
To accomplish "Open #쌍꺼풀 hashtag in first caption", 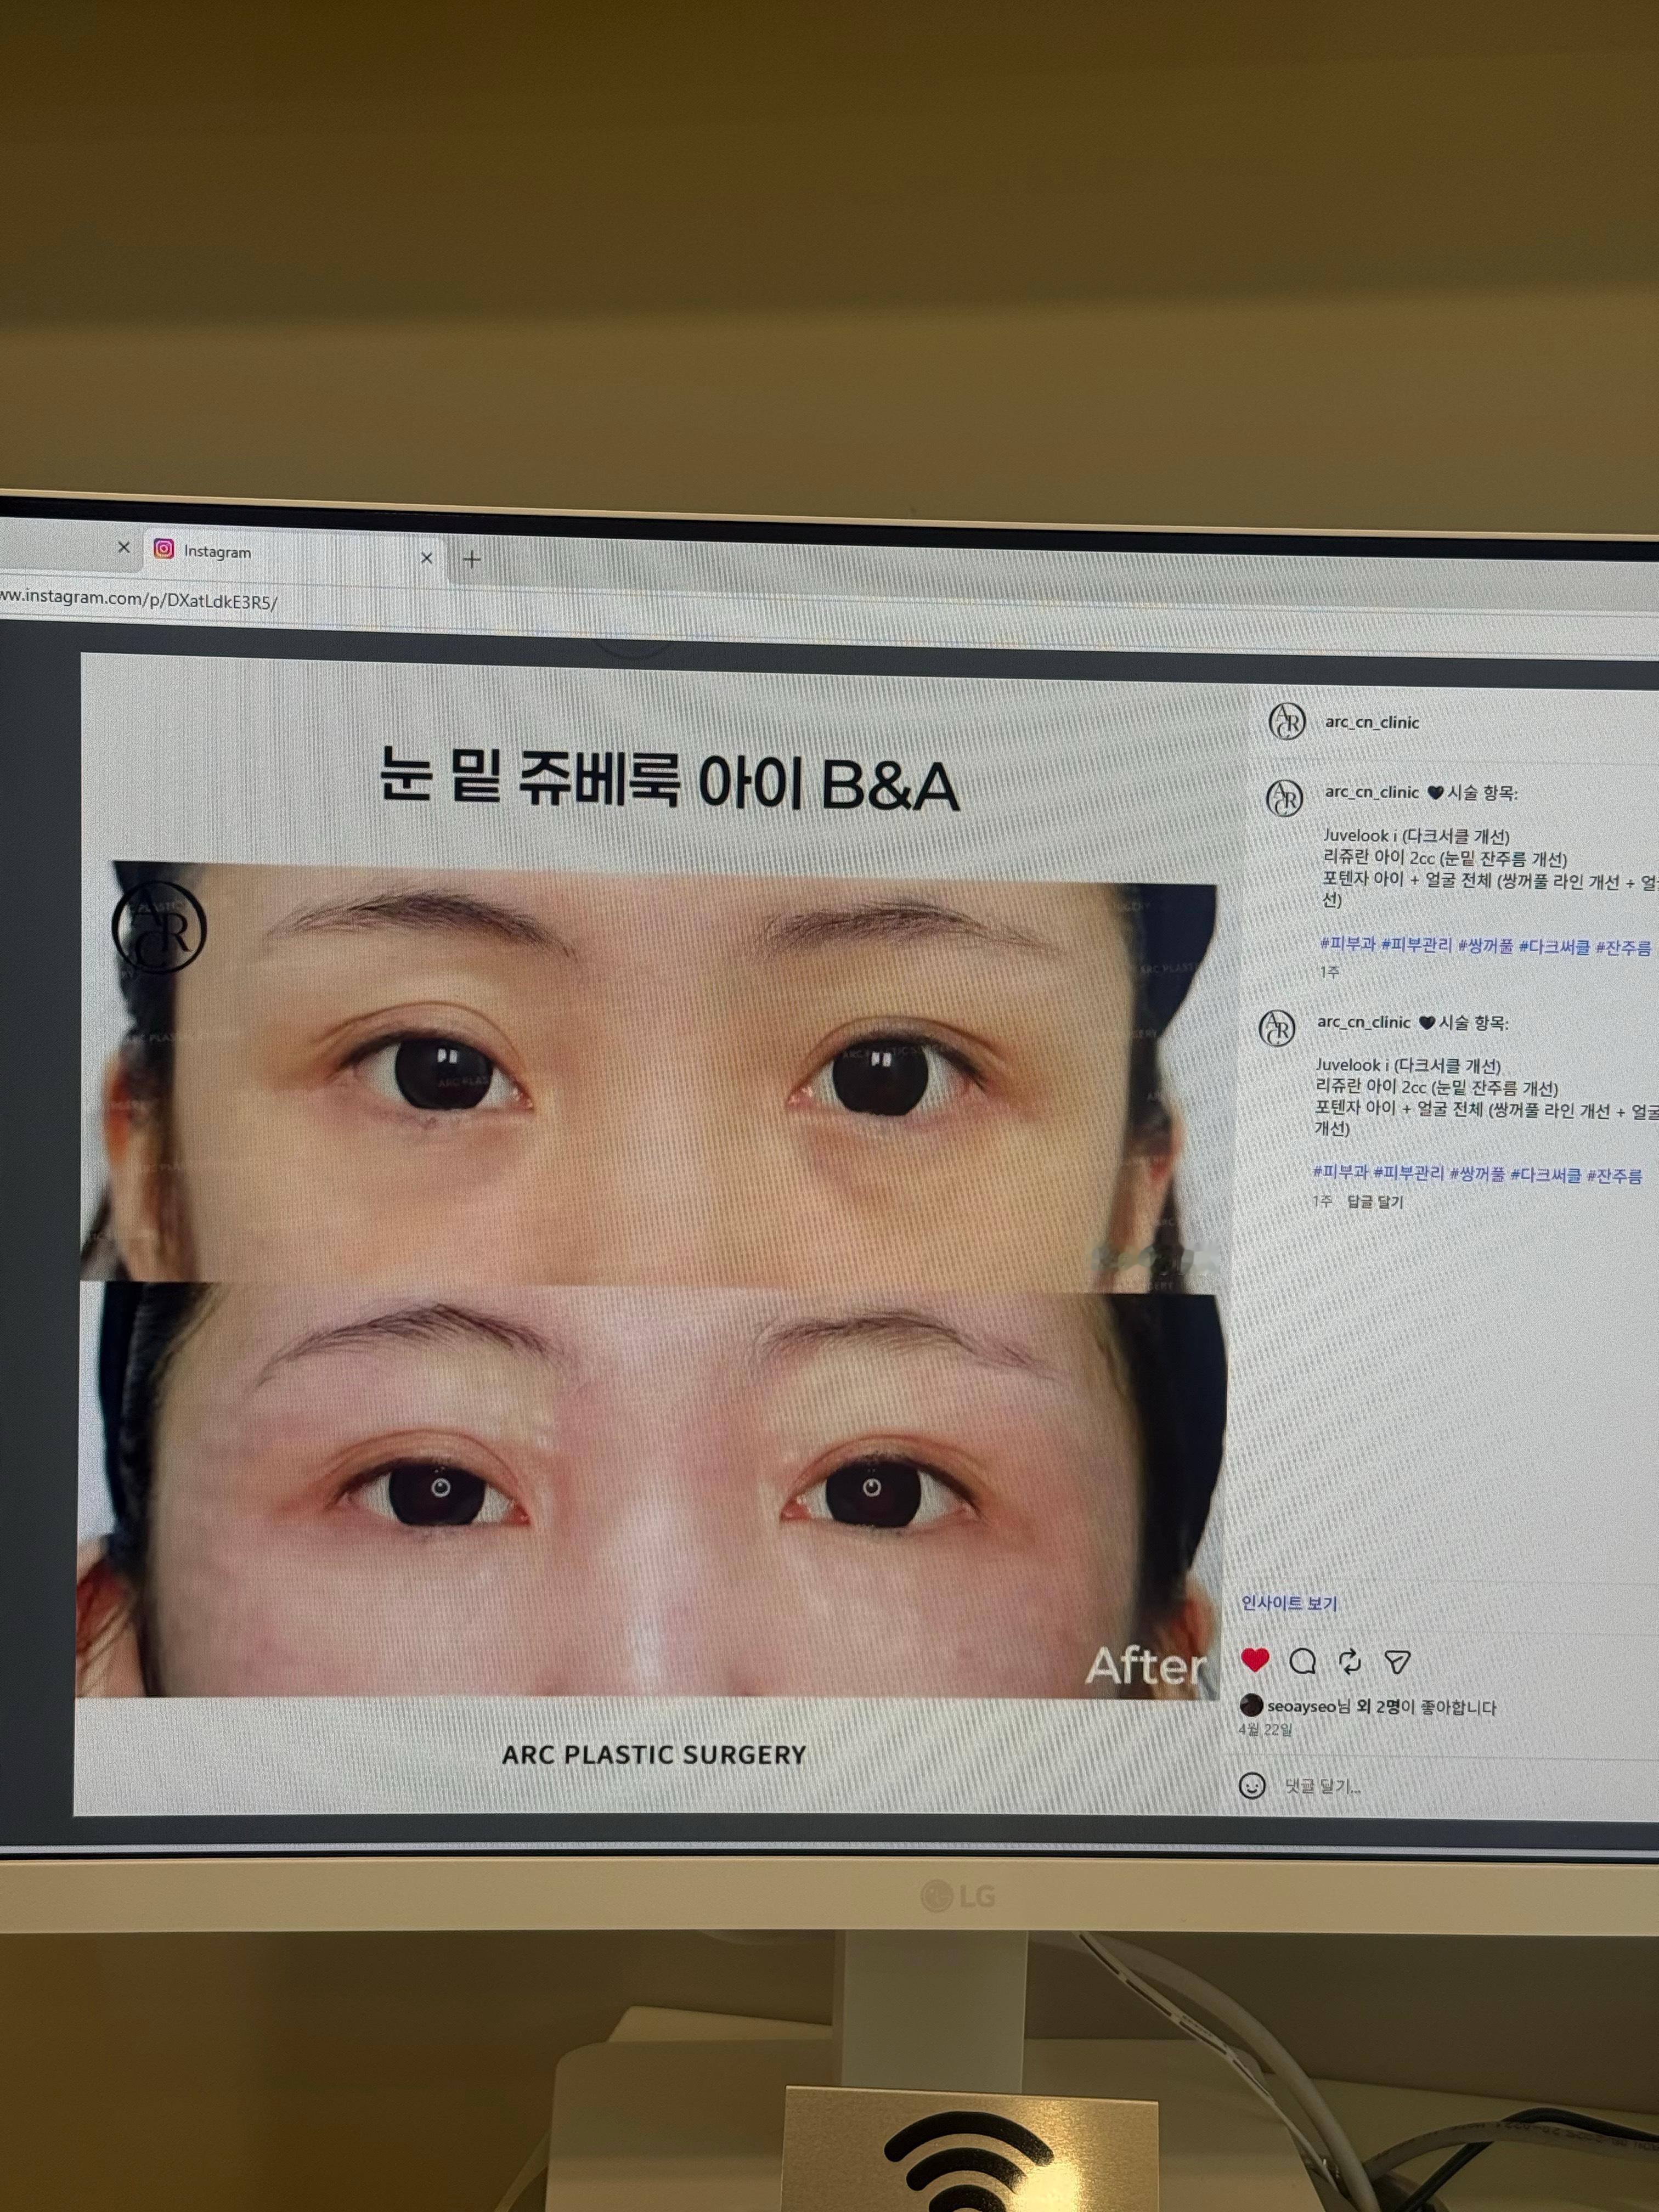I will pyautogui.click(x=1485, y=946).
